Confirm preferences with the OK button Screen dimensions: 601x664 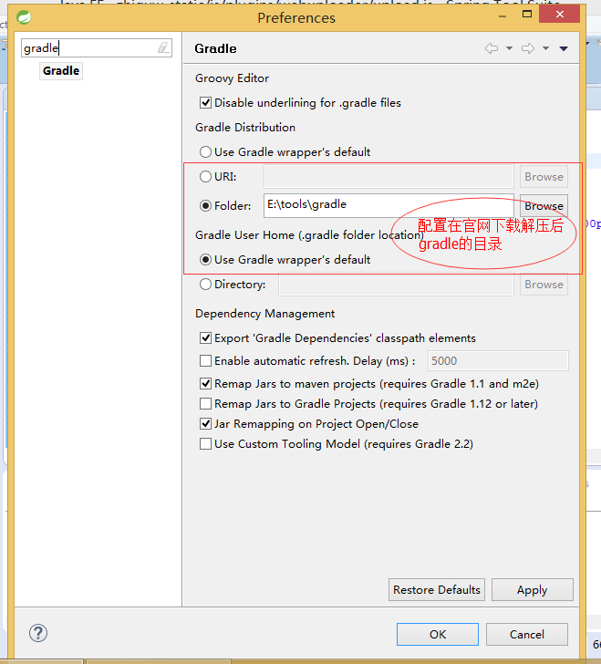pos(438,634)
